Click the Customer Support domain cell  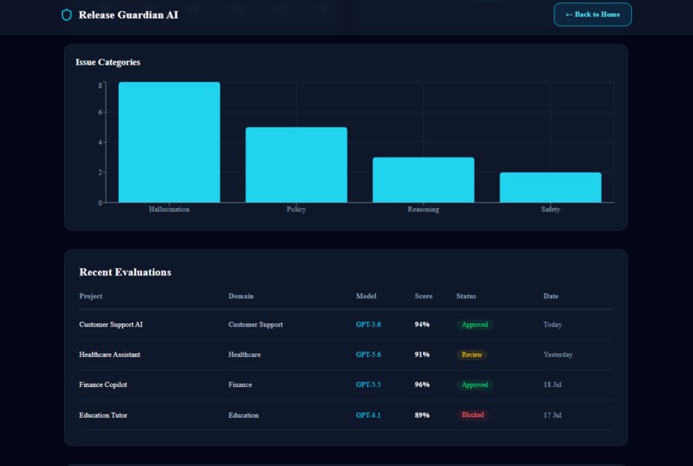point(255,324)
